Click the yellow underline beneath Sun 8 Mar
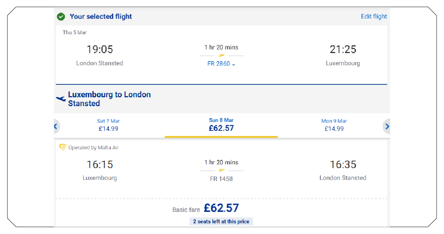Image resolution: width=444 pixels, height=234 pixels. (x=221, y=136)
